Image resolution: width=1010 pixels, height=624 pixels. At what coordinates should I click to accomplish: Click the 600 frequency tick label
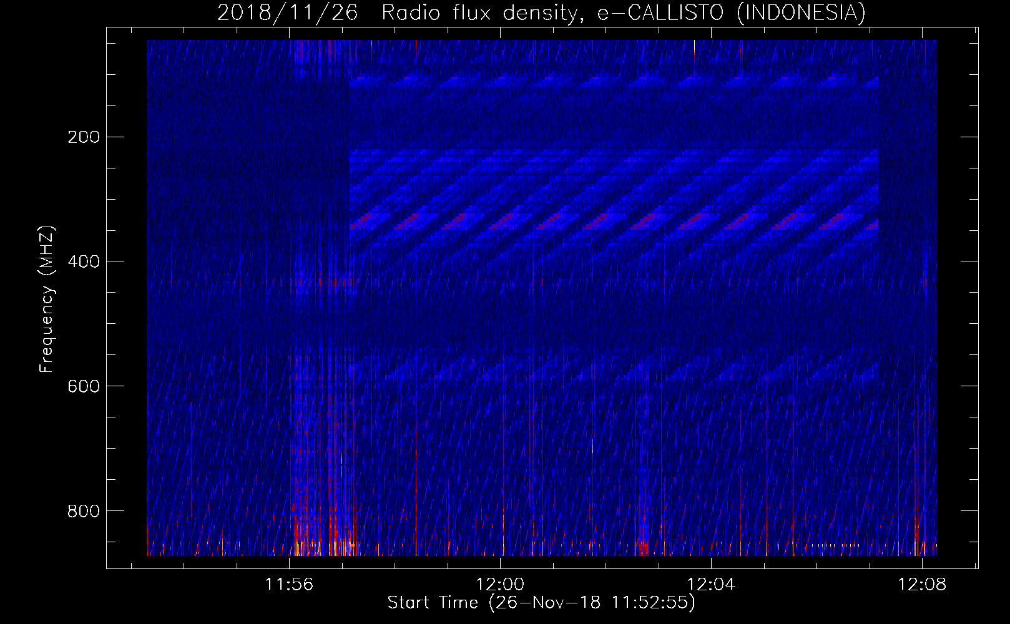(x=84, y=386)
